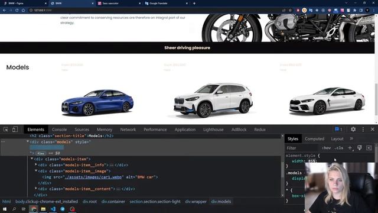The width and height of the screenshot is (378, 213).
Task: Open the Network tab
Action: click(128, 130)
